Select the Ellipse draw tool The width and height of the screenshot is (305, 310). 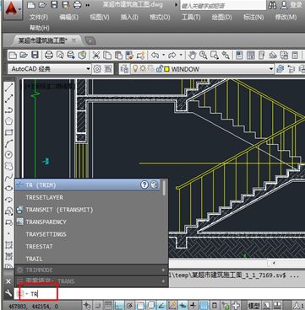coord(9,188)
